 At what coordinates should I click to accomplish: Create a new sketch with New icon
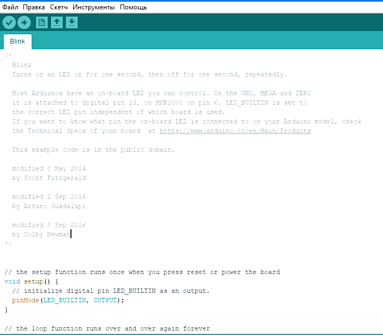coord(42,23)
